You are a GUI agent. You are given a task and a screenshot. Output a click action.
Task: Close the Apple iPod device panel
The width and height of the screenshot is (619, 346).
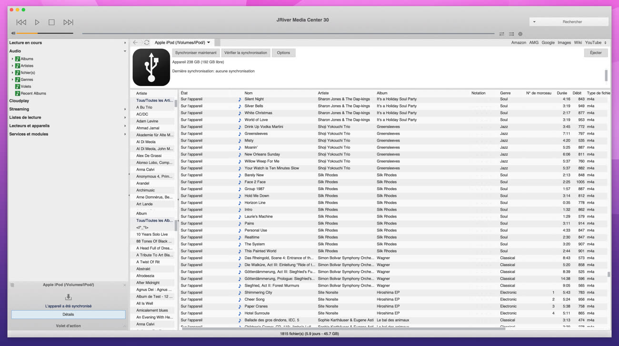click(125, 285)
